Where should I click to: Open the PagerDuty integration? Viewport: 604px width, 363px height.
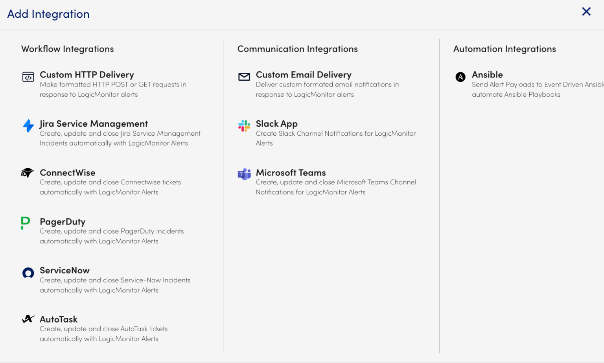click(63, 222)
